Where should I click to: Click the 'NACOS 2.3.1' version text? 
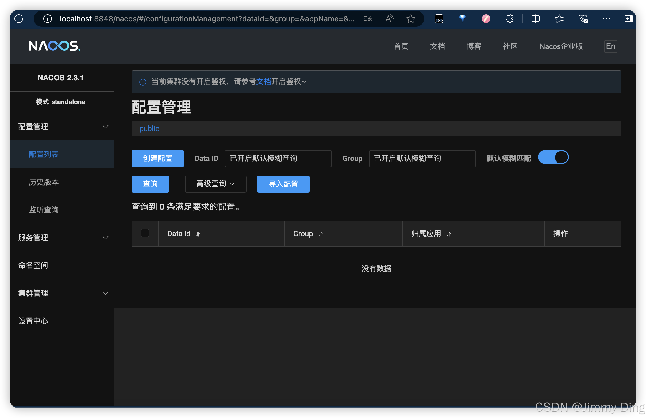point(60,78)
